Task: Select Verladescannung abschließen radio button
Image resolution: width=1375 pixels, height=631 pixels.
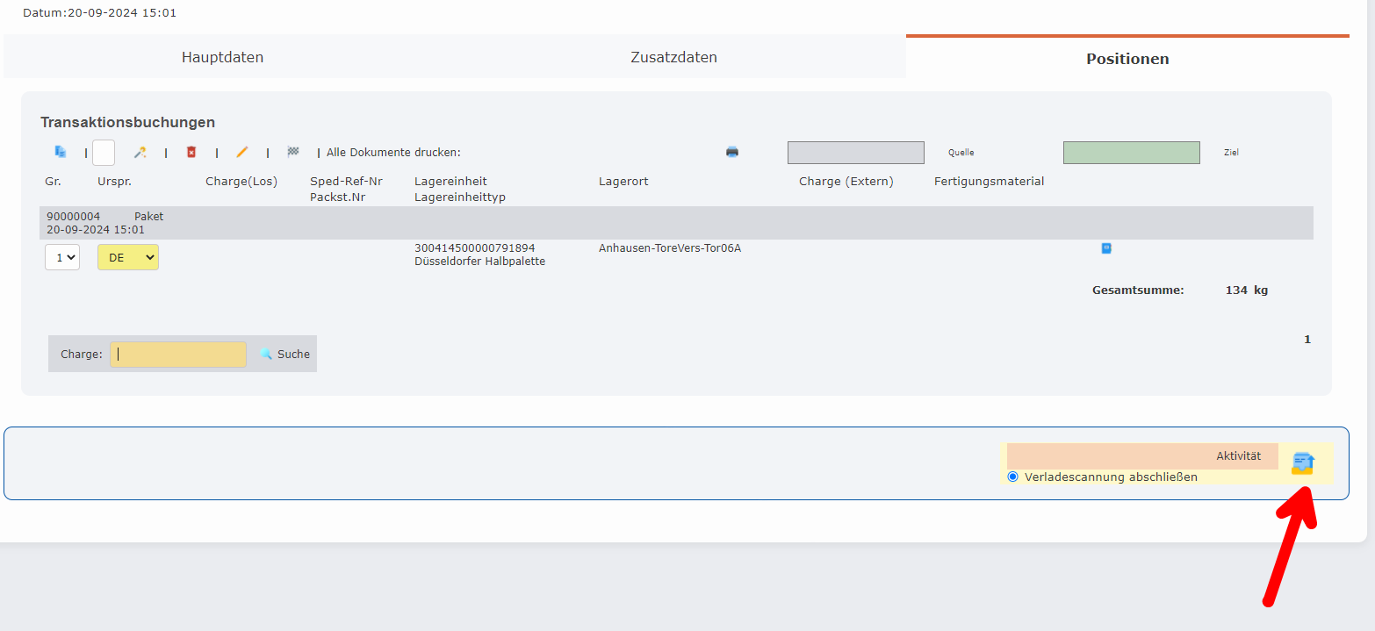Action: (1013, 477)
